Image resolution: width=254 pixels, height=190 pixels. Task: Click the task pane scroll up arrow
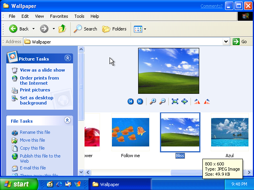pos(81,49)
